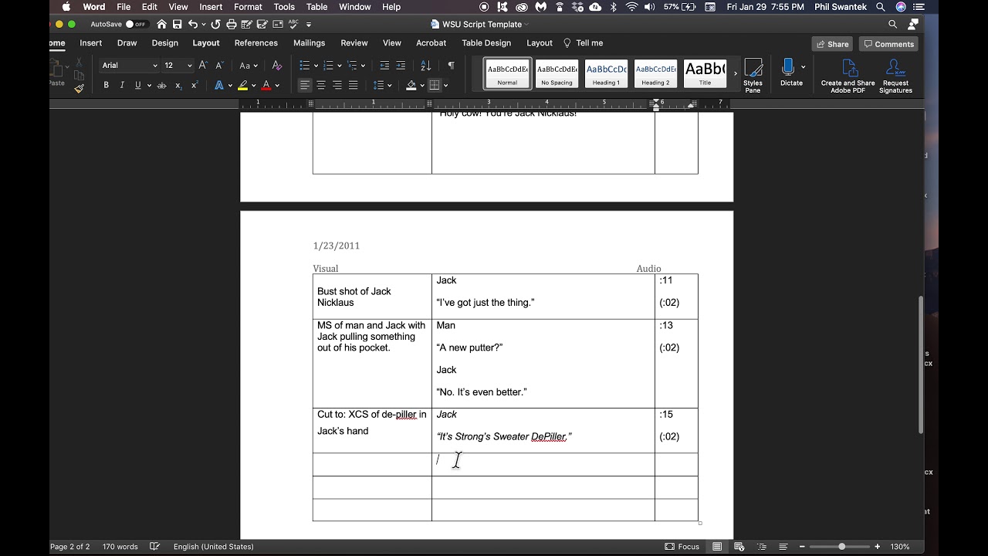This screenshot has width=988, height=556.
Task: Print the document using printer icon
Action: [231, 25]
